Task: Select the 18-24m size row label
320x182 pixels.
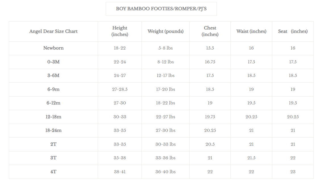Action: point(53,130)
